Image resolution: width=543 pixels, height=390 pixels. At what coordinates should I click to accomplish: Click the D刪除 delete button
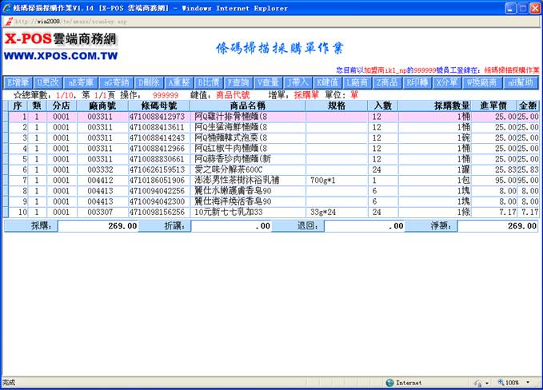150,82
